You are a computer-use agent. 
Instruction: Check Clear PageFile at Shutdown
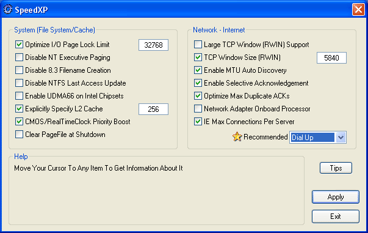pyautogui.click(x=19, y=135)
